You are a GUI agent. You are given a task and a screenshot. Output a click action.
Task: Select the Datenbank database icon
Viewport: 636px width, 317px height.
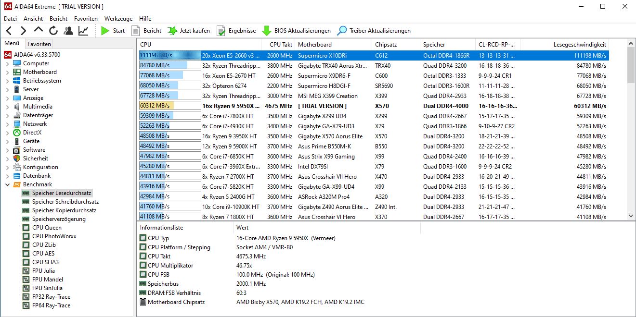[x=17, y=176]
